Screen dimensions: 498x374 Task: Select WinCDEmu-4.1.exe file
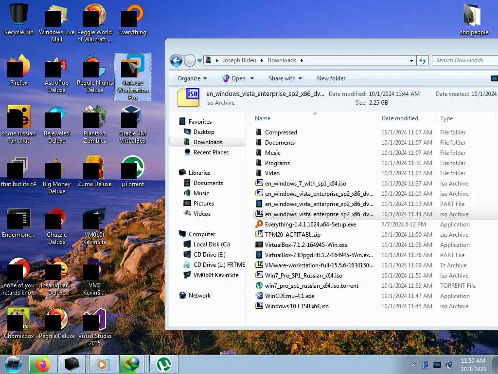(289, 296)
